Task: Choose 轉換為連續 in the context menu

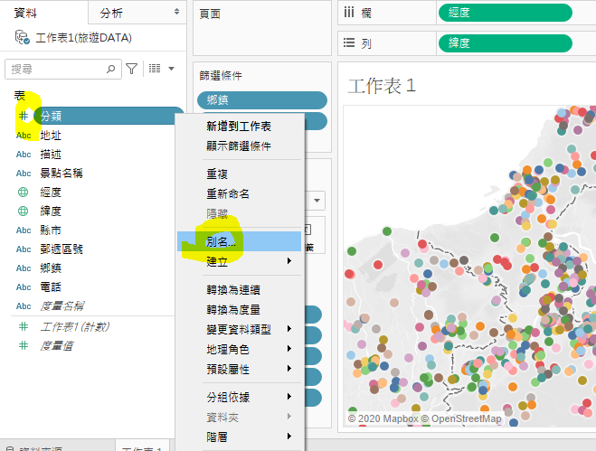Action: click(239, 290)
